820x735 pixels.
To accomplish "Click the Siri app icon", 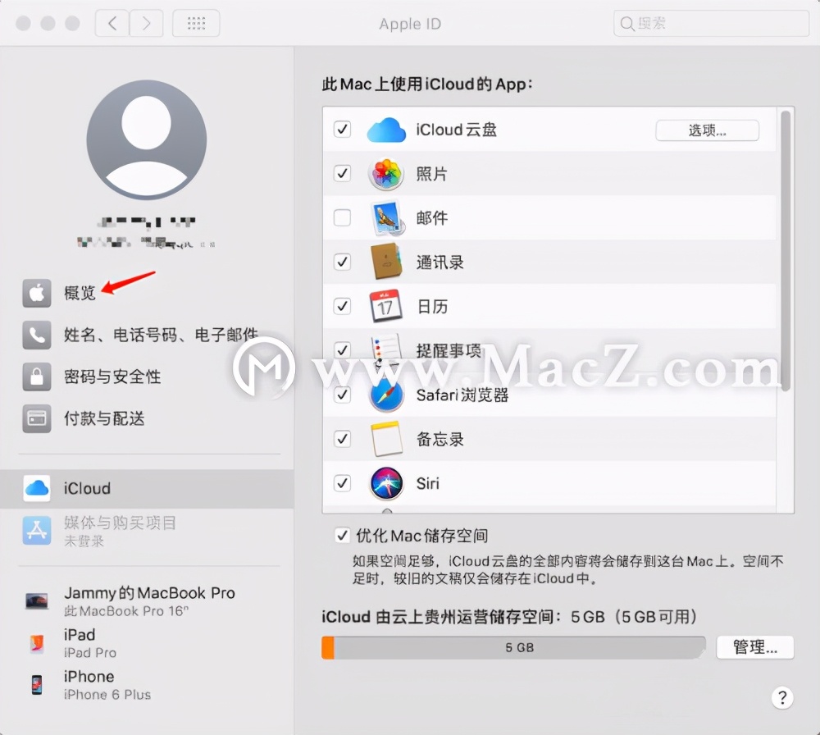I will pyautogui.click(x=385, y=483).
